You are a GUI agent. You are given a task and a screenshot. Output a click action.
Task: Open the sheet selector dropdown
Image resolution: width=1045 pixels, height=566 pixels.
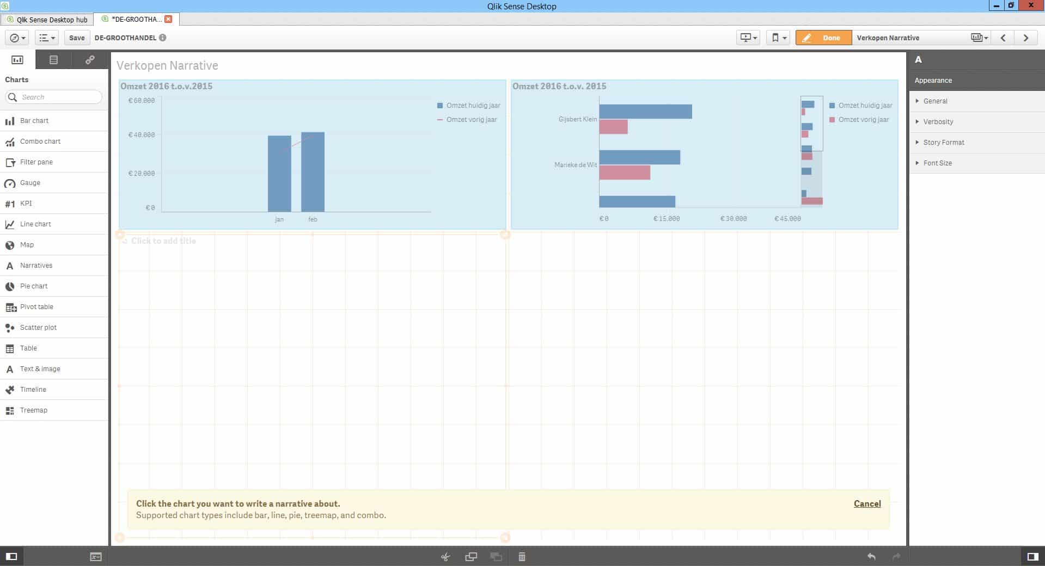pyautogui.click(x=979, y=38)
